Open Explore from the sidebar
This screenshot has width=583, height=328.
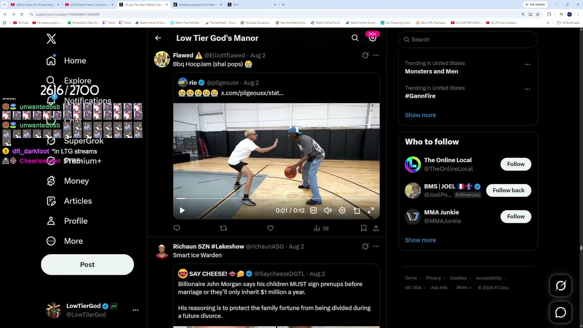[69, 81]
